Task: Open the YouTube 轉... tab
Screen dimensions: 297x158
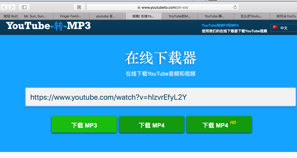Action: tap(216, 16)
